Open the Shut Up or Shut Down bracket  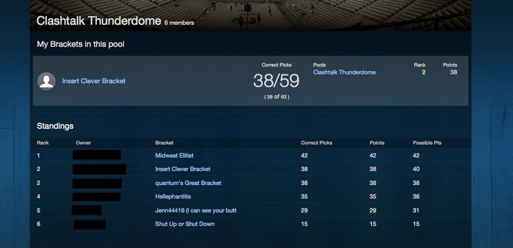(185, 224)
